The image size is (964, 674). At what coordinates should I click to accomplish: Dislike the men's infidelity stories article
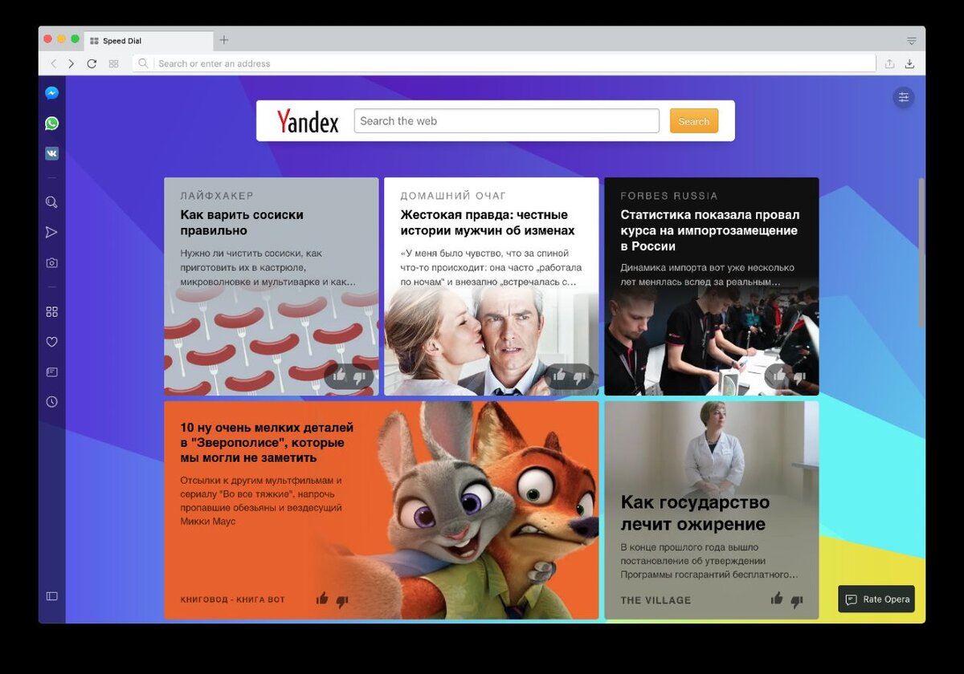coord(579,376)
